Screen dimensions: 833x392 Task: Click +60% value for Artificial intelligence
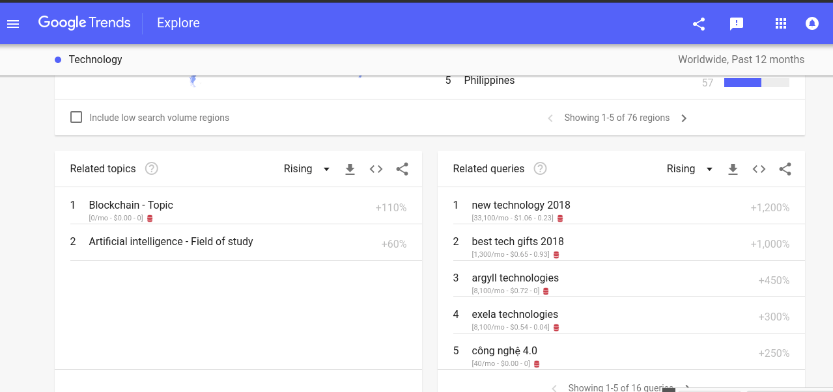tap(394, 244)
